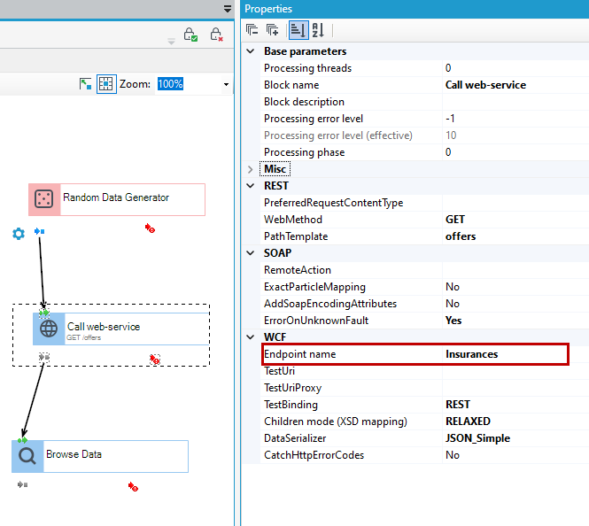The width and height of the screenshot is (589, 526).
Task: Collapse the Base parameters group
Action: point(251,51)
